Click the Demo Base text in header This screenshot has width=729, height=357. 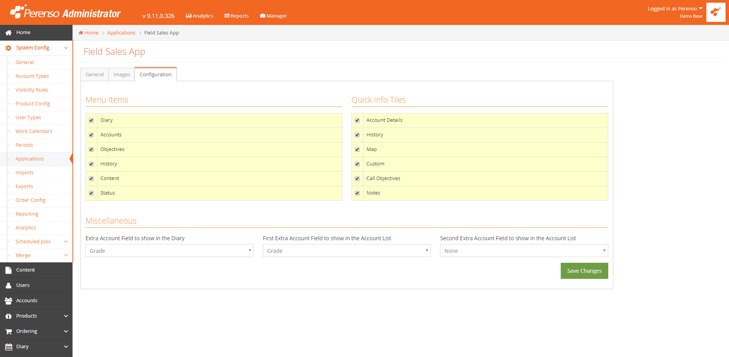(x=691, y=16)
